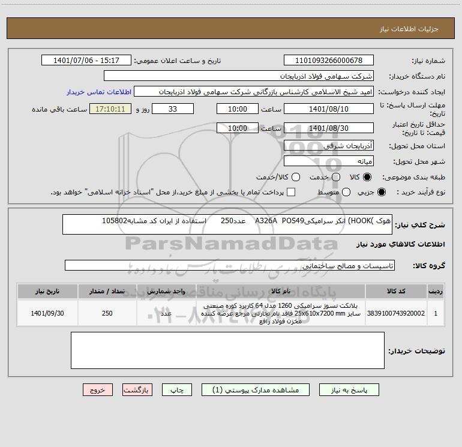462x447 pixels.
Task: Open the اطلاعات تماس خریدار link
Action: [99, 92]
